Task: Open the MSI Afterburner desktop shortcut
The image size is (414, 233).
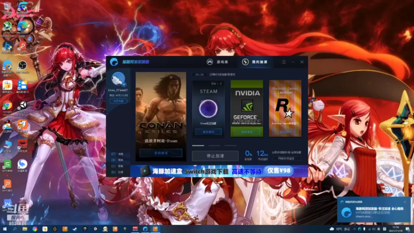Action: (x=7, y=28)
